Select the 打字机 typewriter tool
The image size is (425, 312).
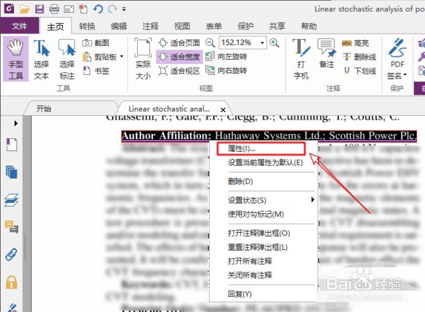click(301, 59)
